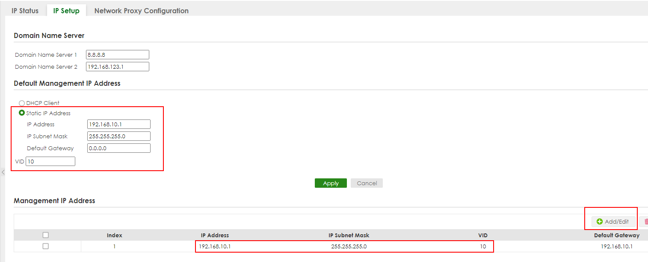Click the Index column header
The image size is (648, 262).
[114, 235]
